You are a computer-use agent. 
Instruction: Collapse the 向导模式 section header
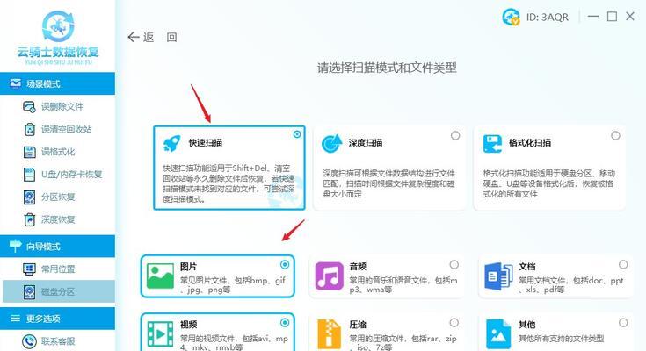coord(58,246)
